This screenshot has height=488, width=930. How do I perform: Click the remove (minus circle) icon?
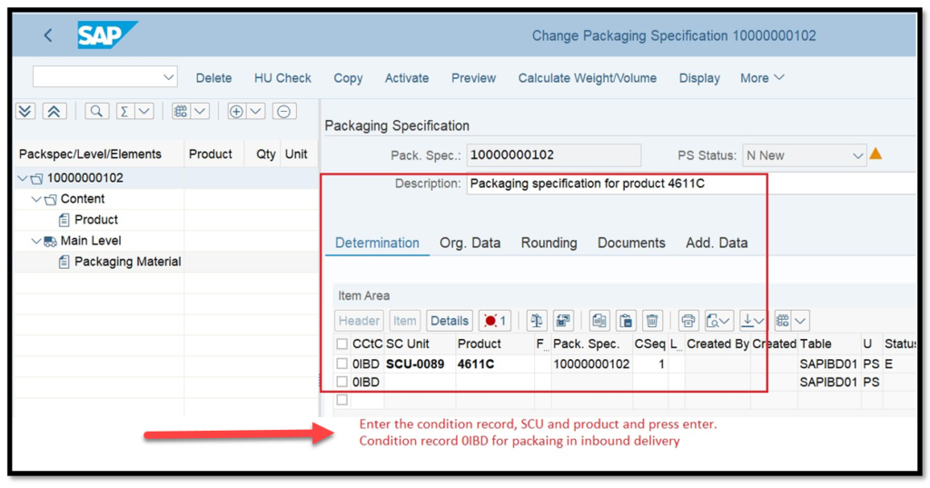(284, 111)
